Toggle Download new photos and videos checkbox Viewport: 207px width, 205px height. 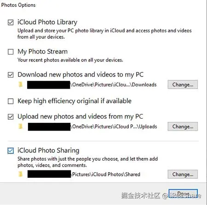(11, 75)
